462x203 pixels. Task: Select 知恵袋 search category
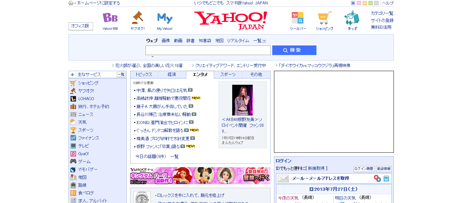pyautogui.click(x=205, y=41)
